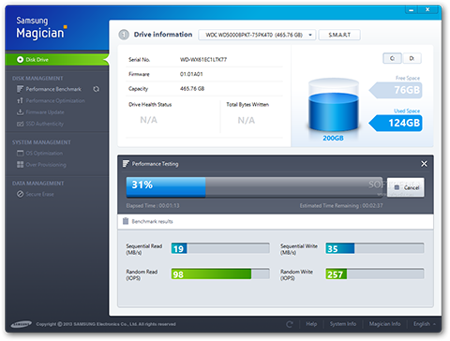Minimize the Samsung Magician window

tap(412, 9)
